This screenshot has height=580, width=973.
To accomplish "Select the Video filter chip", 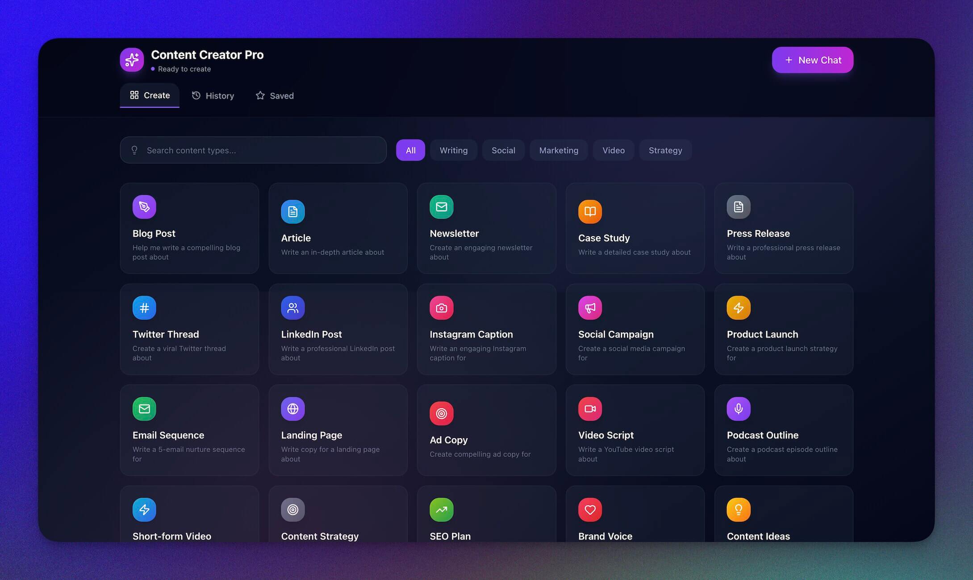I will [x=613, y=150].
